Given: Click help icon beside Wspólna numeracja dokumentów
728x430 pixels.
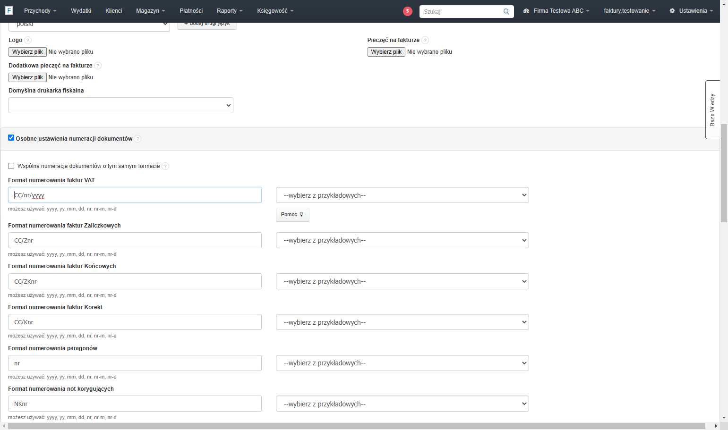Looking at the screenshot, I should tap(165, 166).
